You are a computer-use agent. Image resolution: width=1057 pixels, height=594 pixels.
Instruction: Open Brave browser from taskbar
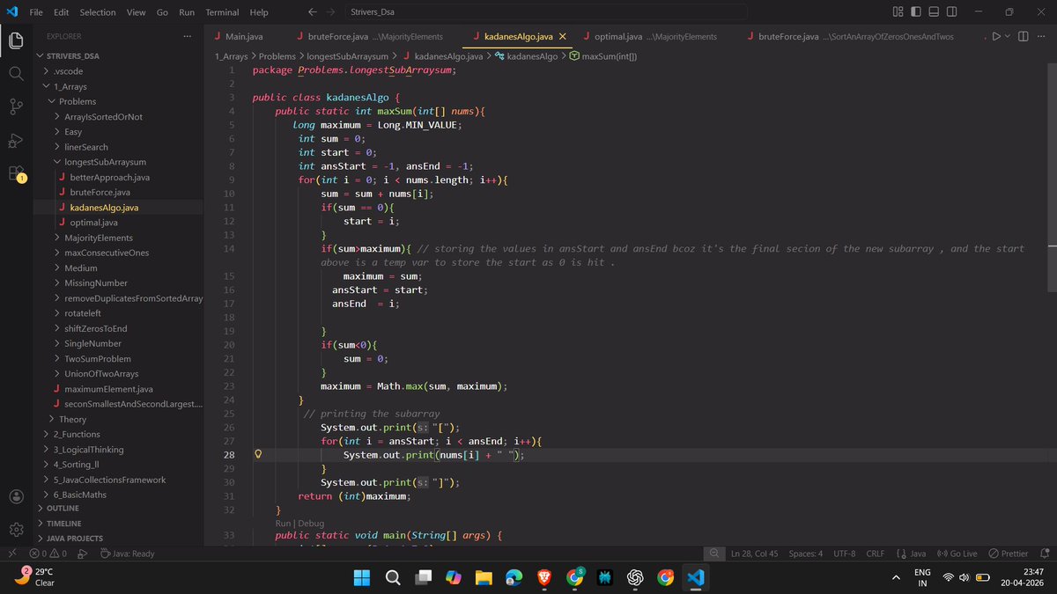543,577
